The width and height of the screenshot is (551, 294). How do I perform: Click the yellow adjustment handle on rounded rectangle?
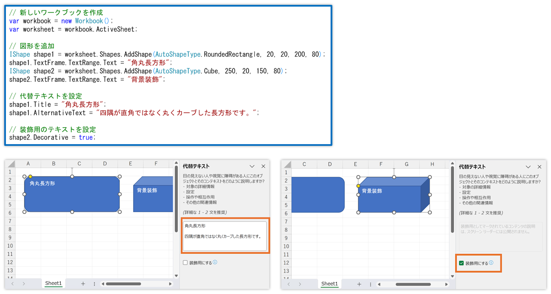tap(30, 177)
